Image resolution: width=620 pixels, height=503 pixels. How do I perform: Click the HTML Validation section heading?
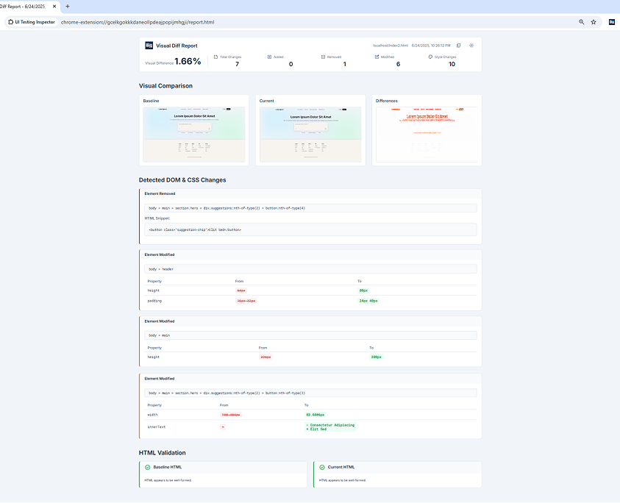point(162,453)
